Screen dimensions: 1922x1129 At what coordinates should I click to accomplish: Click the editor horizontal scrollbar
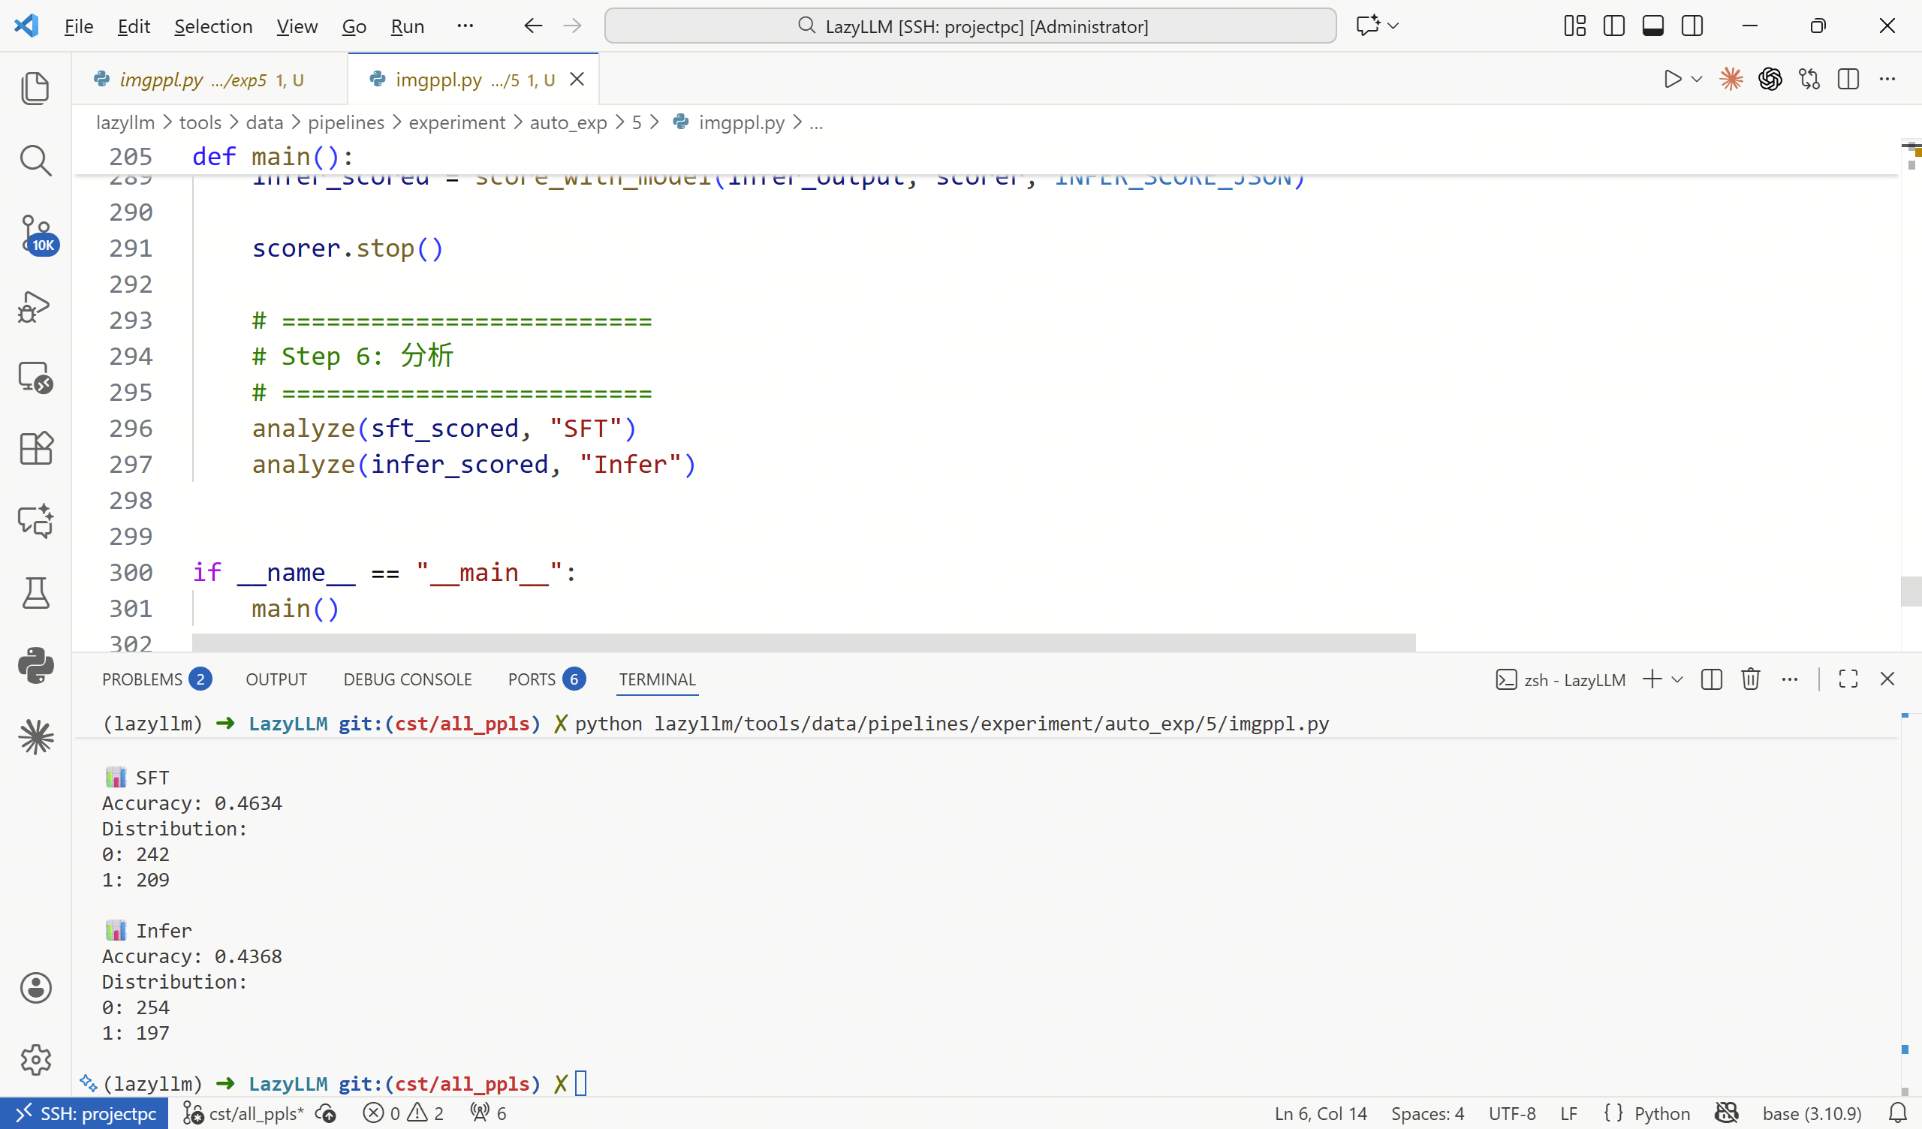[x=804, y=643]
